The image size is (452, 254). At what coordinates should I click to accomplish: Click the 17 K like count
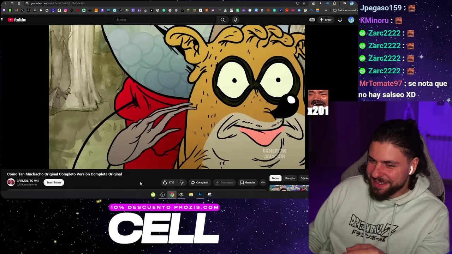point(171,182)
